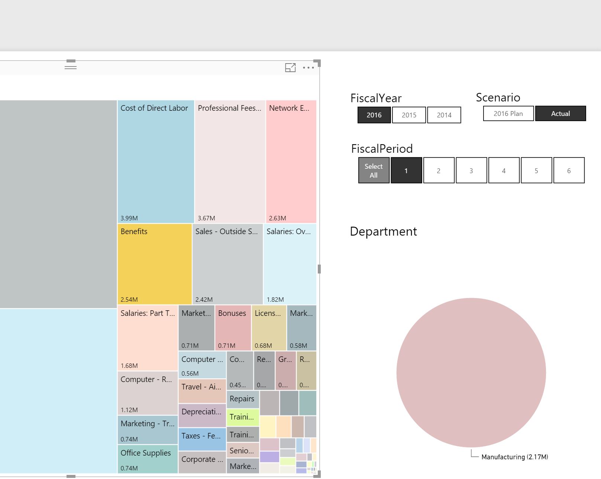Image resolution: width=601 pixels, height=479 pixels.
Task: Click the top-right corner resize handle
Action: pos(317,63)
